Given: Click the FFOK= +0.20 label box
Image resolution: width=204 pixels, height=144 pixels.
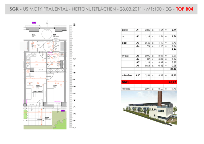Looking at the screenshot, I should point(37,91).
